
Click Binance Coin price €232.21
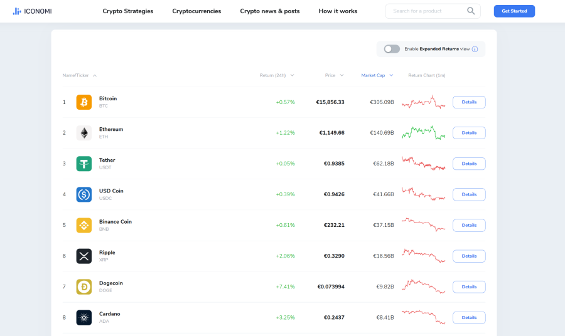[x=334, y=225]
